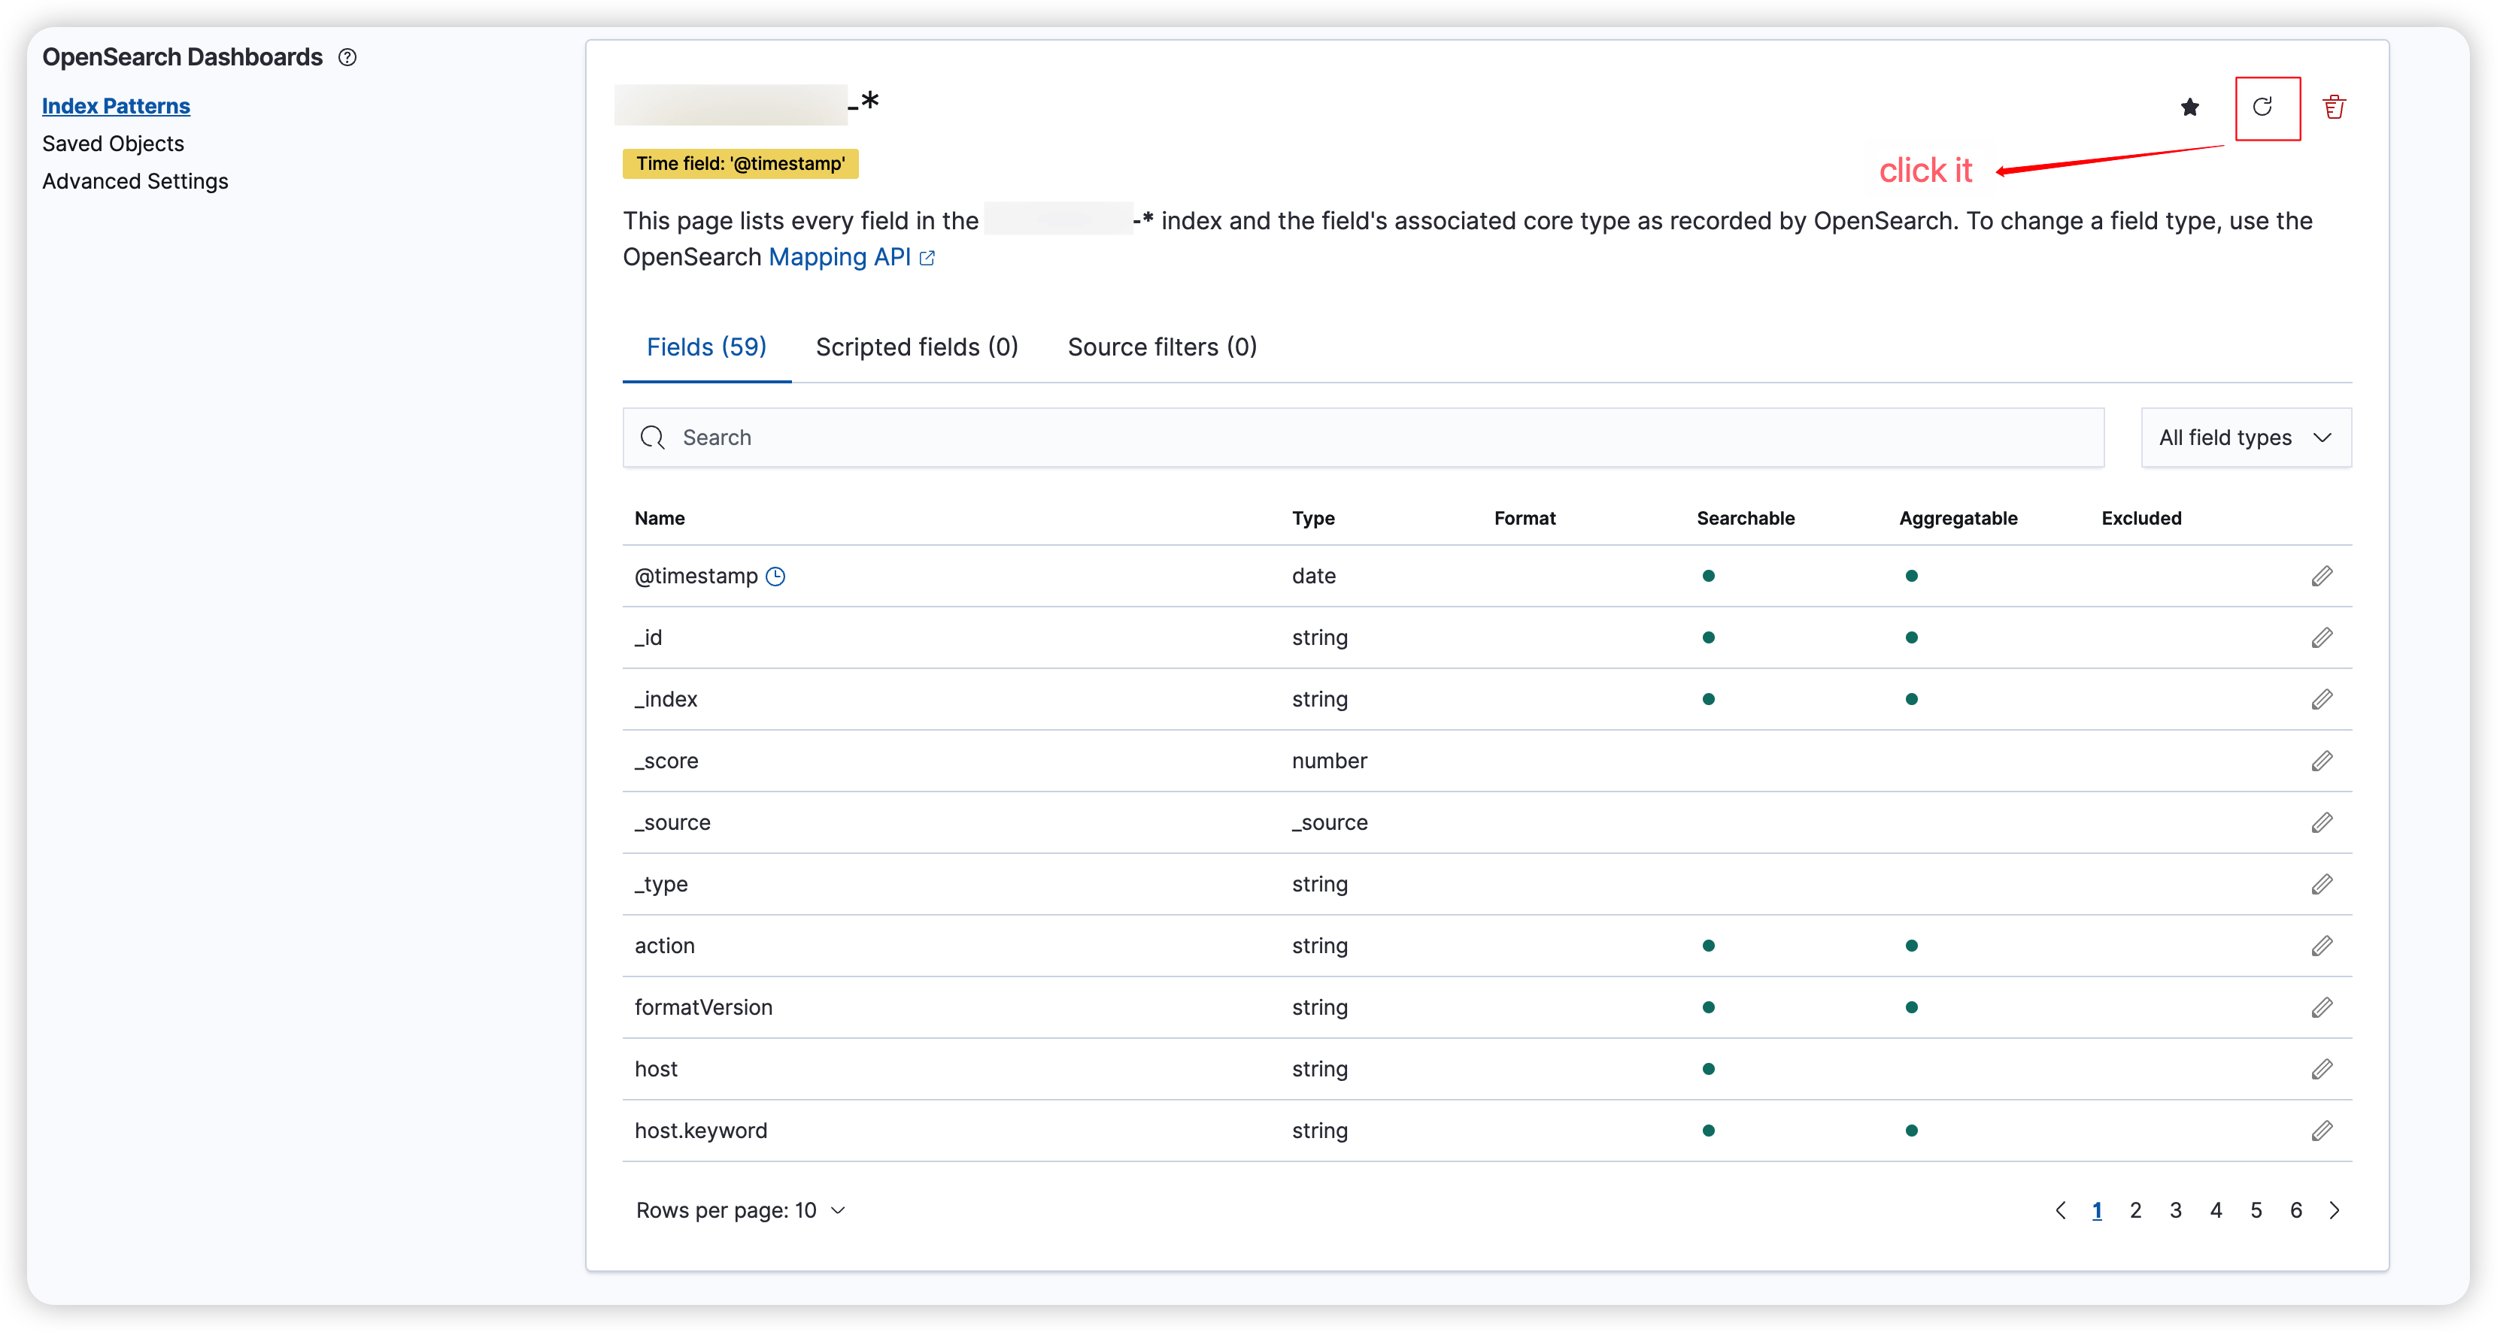This screenshot has width=2497, height=1332.
Task: Open the Mapping API link
Action: pos(839,257)
